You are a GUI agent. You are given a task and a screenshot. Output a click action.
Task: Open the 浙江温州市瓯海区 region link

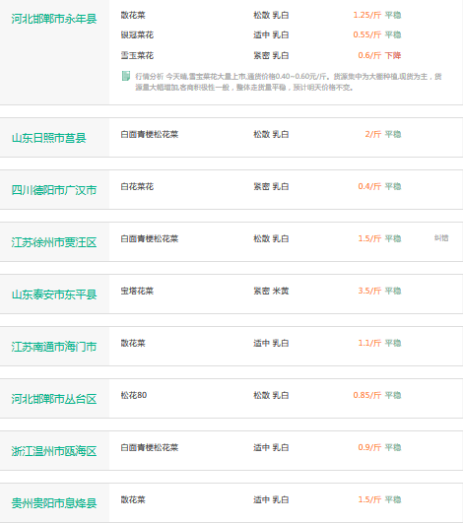(x=54, y=451)
